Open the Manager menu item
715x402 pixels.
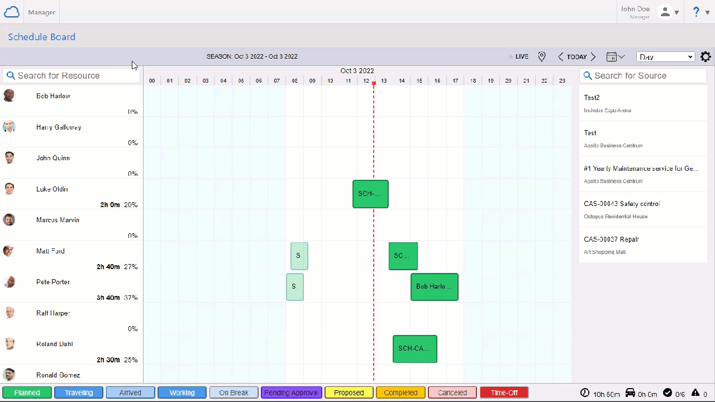[x=42, y=12]
